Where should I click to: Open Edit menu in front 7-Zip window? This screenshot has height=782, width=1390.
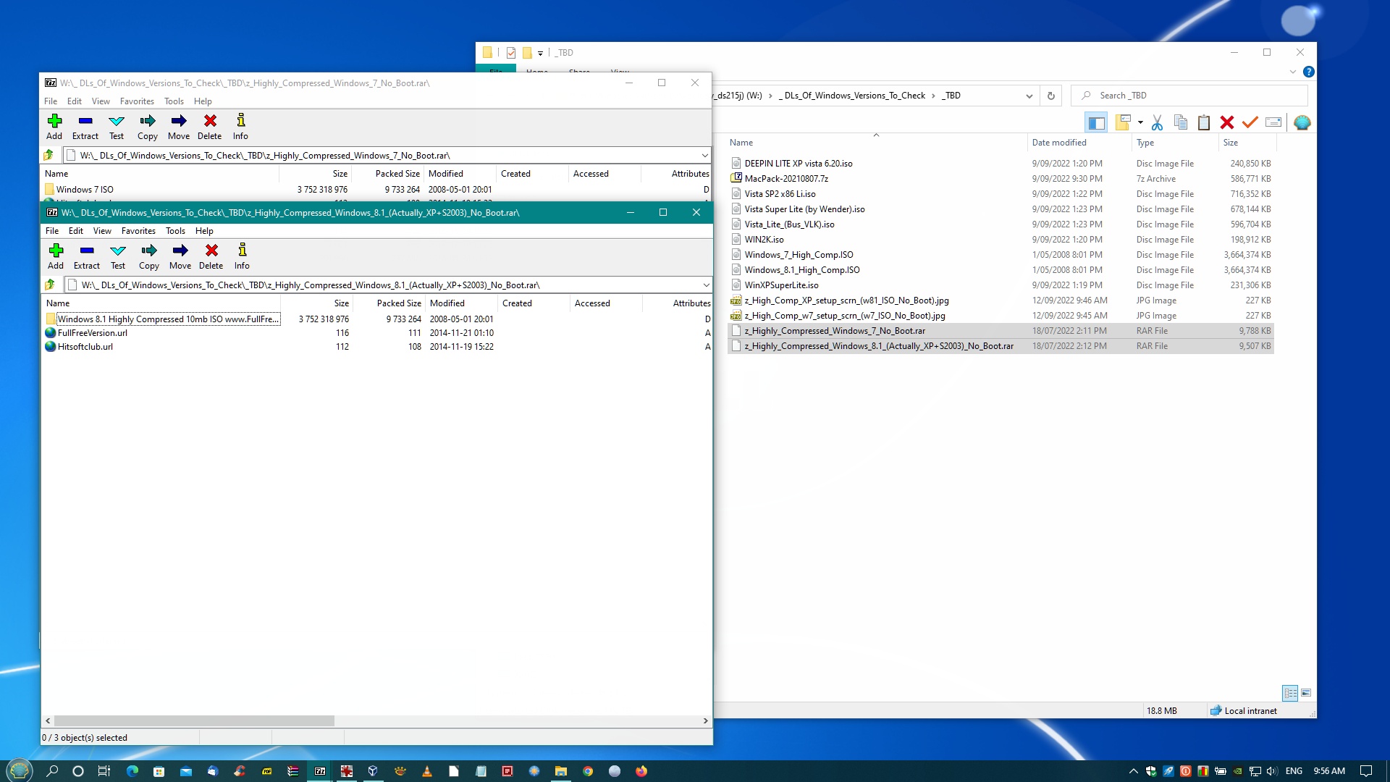(x=76, y=231)
